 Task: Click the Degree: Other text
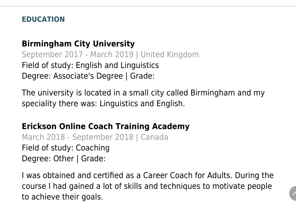(x=48, y=159)
